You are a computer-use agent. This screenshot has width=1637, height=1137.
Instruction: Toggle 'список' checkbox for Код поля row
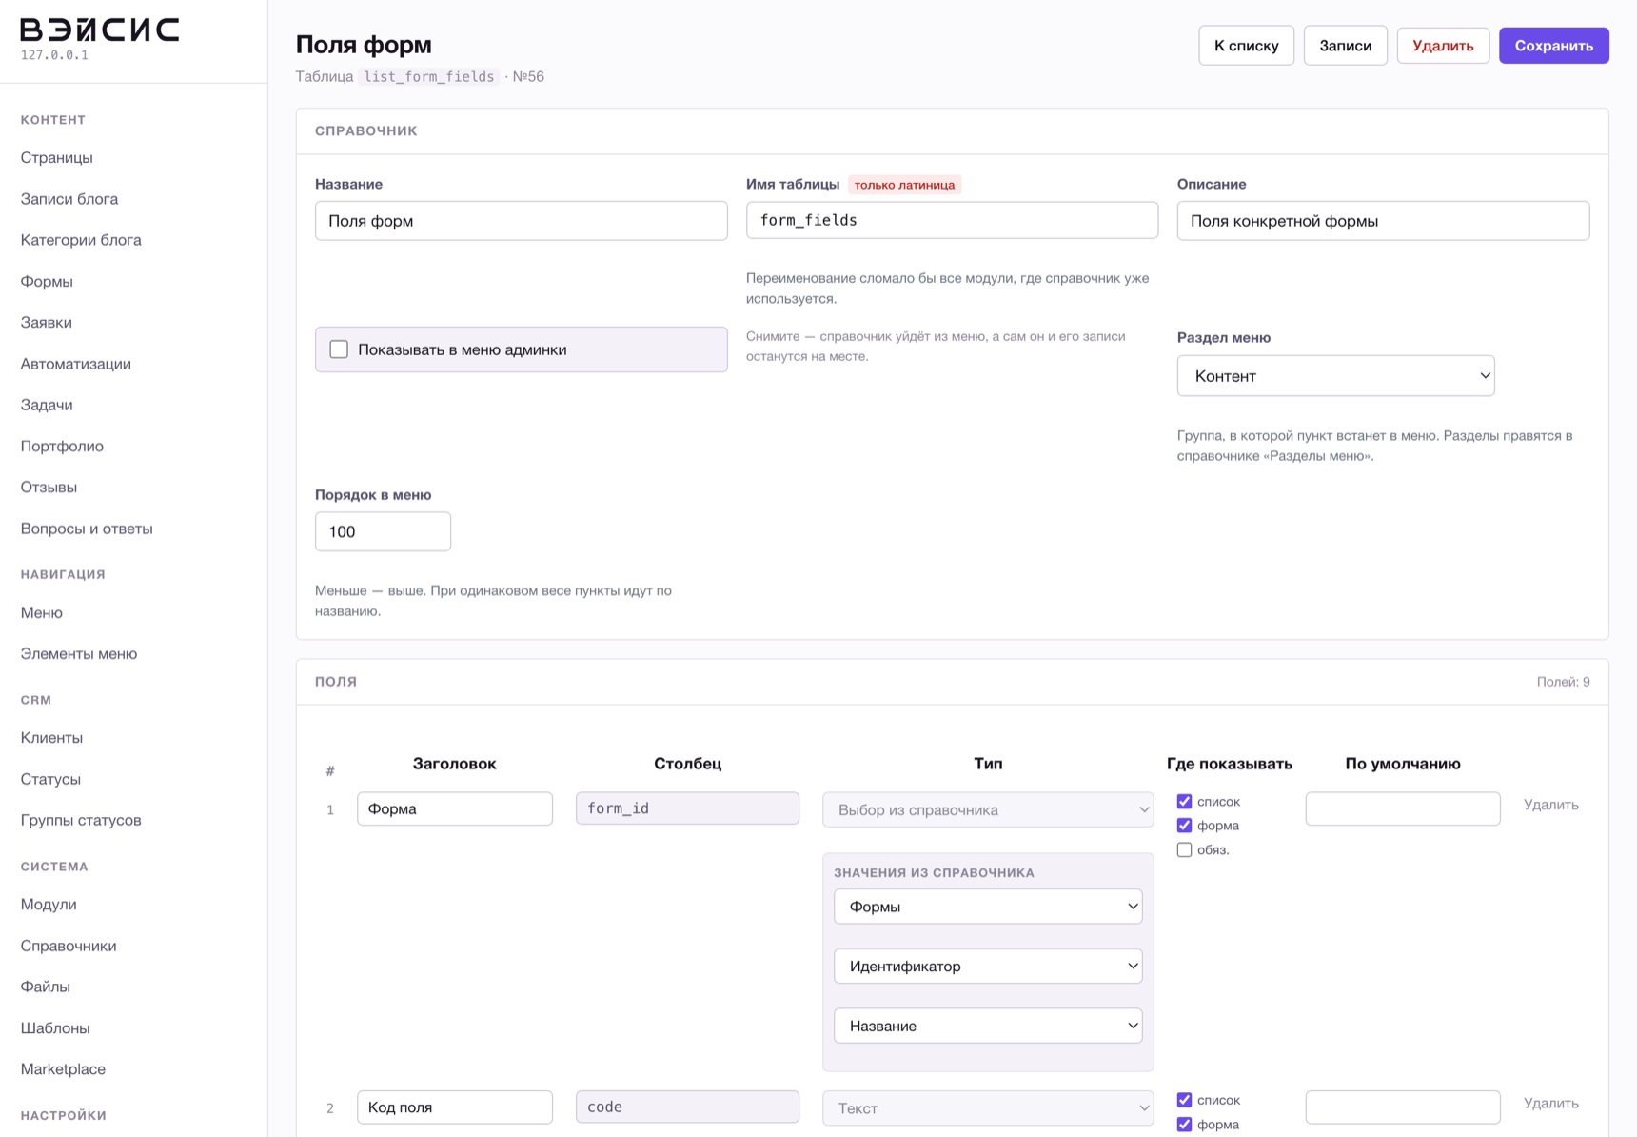click(1184, 1100)
